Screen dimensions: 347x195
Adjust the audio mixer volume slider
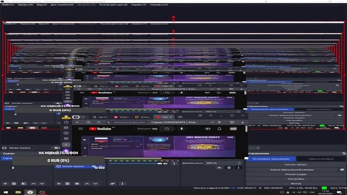135,164
